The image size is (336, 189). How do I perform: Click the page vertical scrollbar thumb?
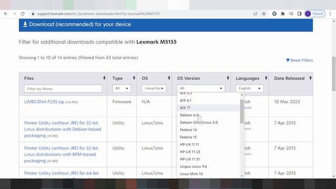point(334,73)
